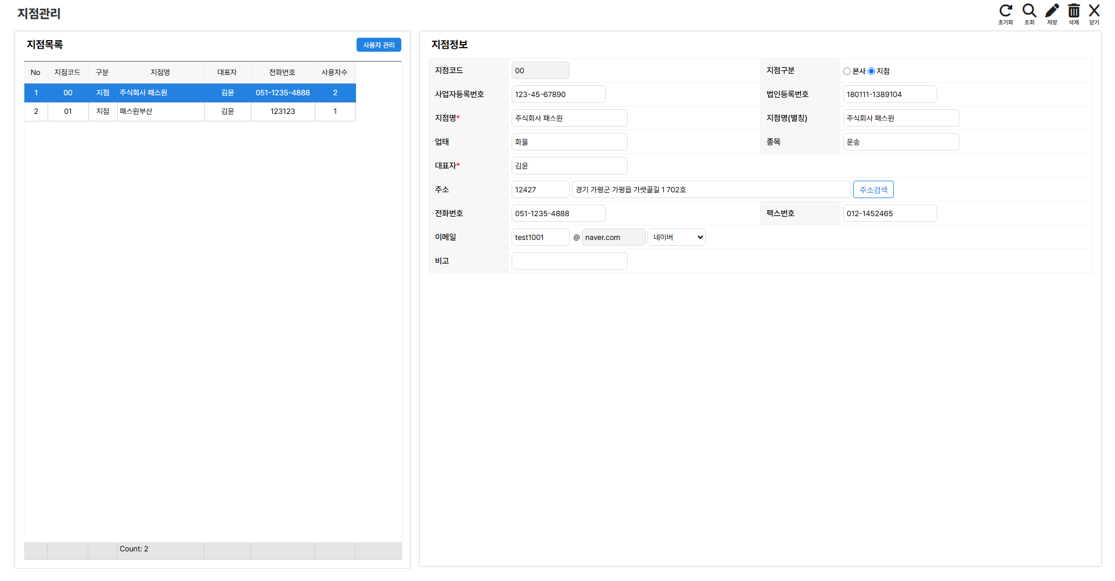The height and width of the screenshot is (581, 1115).
Task: Click the 사용자수 column header
Action: pyautogui.click(x=334, y=73)
